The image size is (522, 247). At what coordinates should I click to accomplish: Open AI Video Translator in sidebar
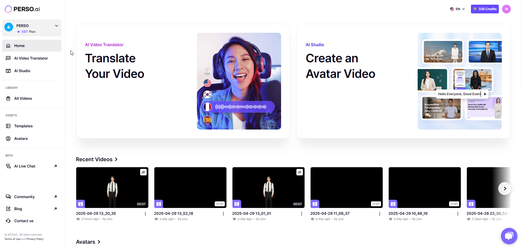[x=32, y=58]
